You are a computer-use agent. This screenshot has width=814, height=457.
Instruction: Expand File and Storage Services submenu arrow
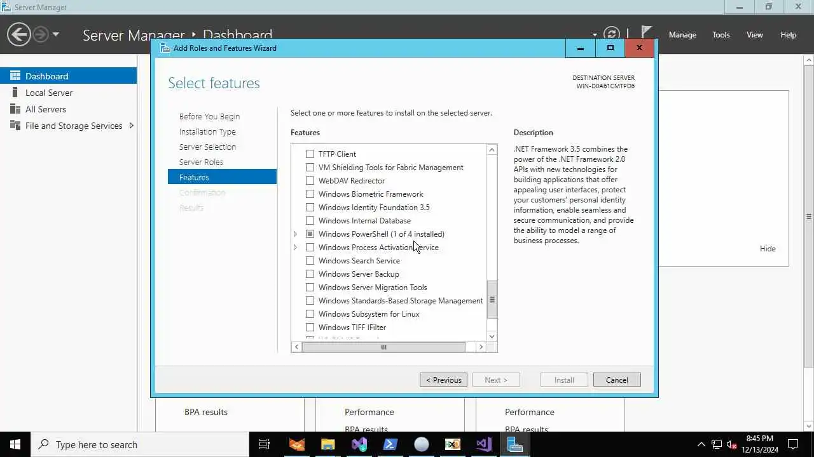(x=131, y=125)
